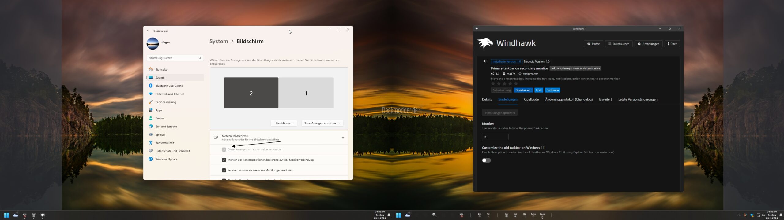
Task: Open the taskbar search magnifier icon
Action: coord(434,215)
